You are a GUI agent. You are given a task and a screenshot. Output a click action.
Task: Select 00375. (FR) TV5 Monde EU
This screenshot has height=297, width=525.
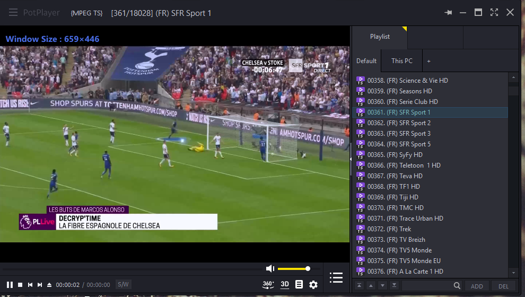click(430, 261)
